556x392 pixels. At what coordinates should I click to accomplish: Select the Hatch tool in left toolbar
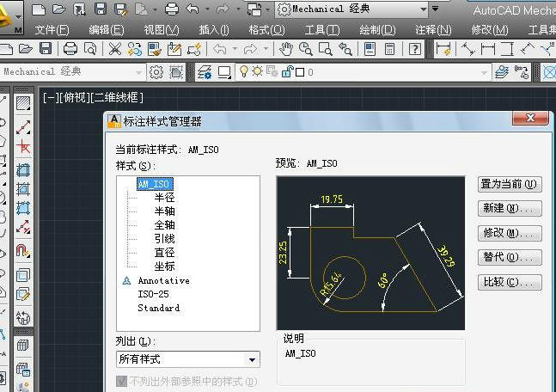coord(23,103)
